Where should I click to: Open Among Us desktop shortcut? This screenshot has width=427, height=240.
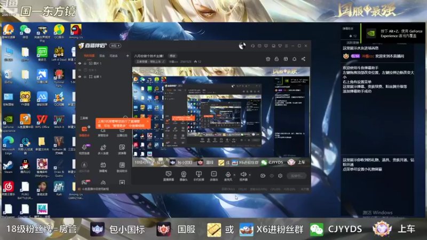76,31
